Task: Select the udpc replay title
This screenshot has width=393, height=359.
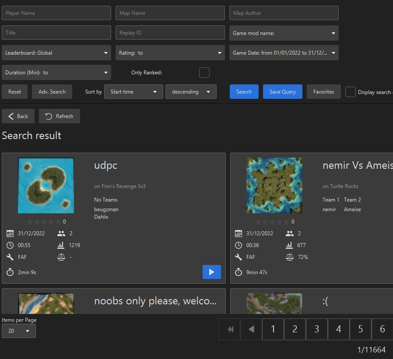Action: tap(105, 165)
